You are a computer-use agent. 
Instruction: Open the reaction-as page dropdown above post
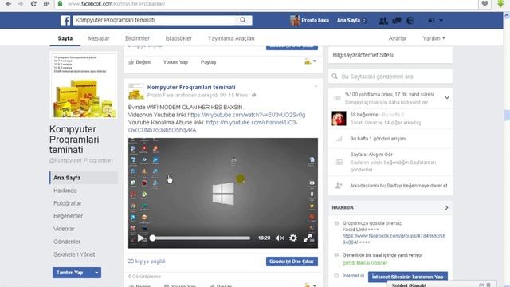point(310,61)
